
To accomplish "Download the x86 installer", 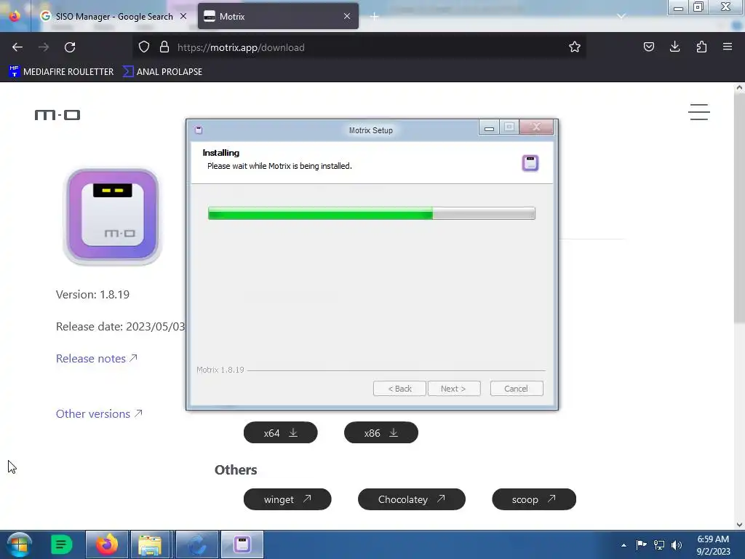I will pyautogui.click(x=381, y=432).
